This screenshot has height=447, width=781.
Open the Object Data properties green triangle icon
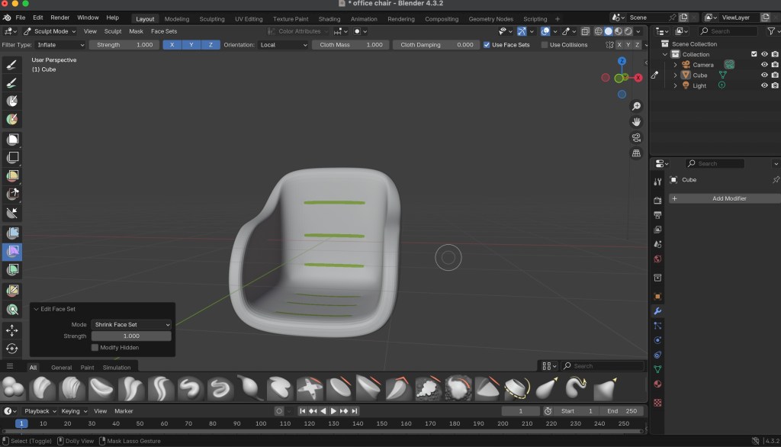click(657, 369)
